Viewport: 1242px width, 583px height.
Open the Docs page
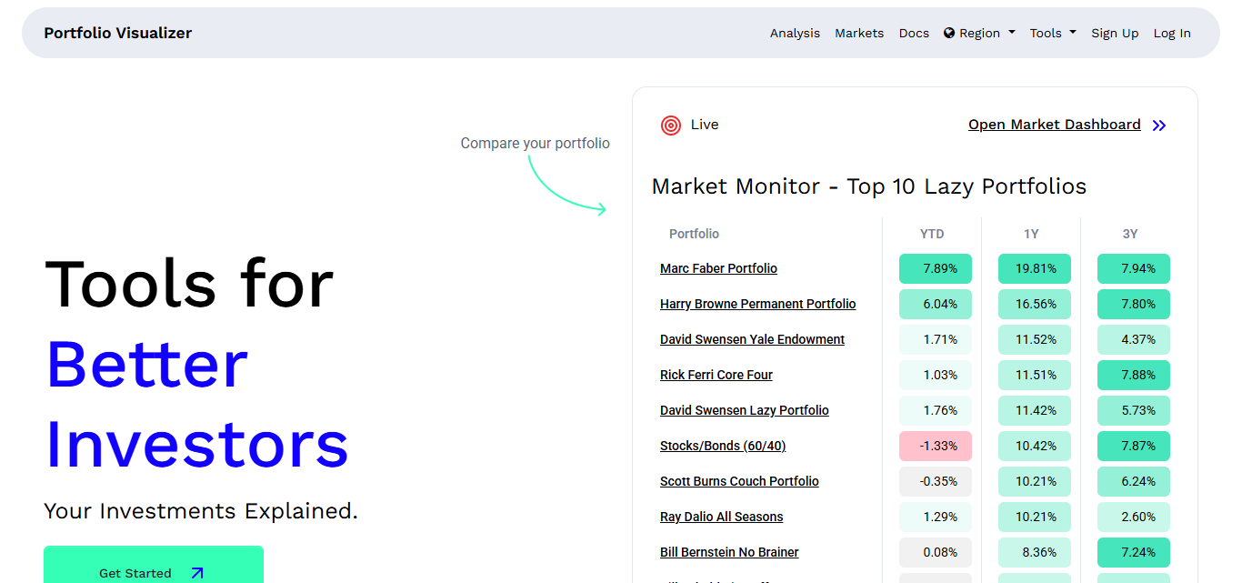914,33
